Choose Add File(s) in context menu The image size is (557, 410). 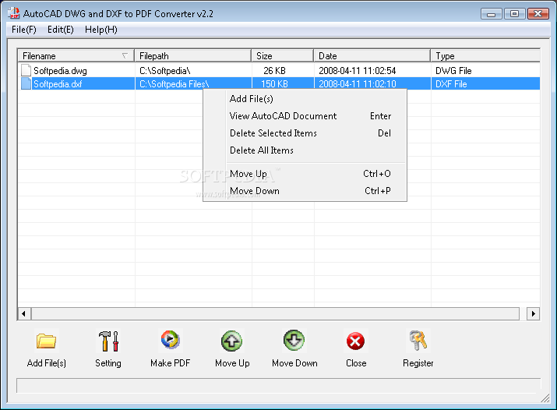(x=305, y=99)
